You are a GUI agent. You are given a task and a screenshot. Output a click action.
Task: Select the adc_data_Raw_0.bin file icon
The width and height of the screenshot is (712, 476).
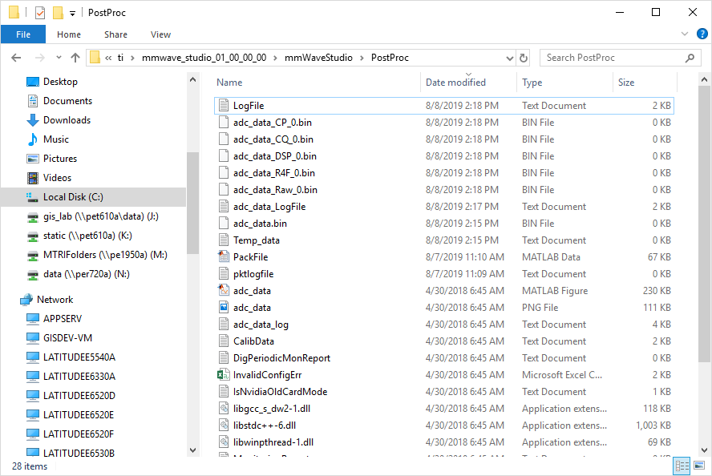(x=224, y=190)
